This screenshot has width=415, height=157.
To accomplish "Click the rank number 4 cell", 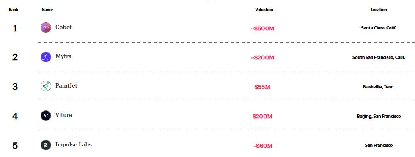I will tap(15, 116).
